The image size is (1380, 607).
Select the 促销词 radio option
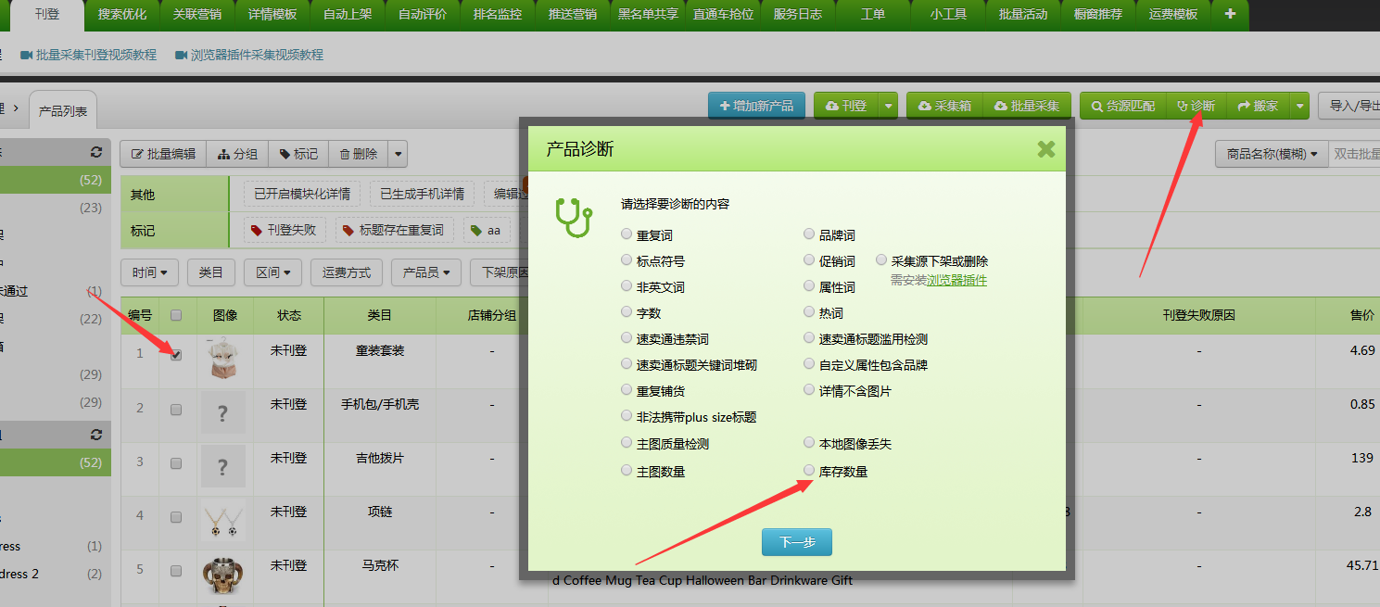click(810, 261)
